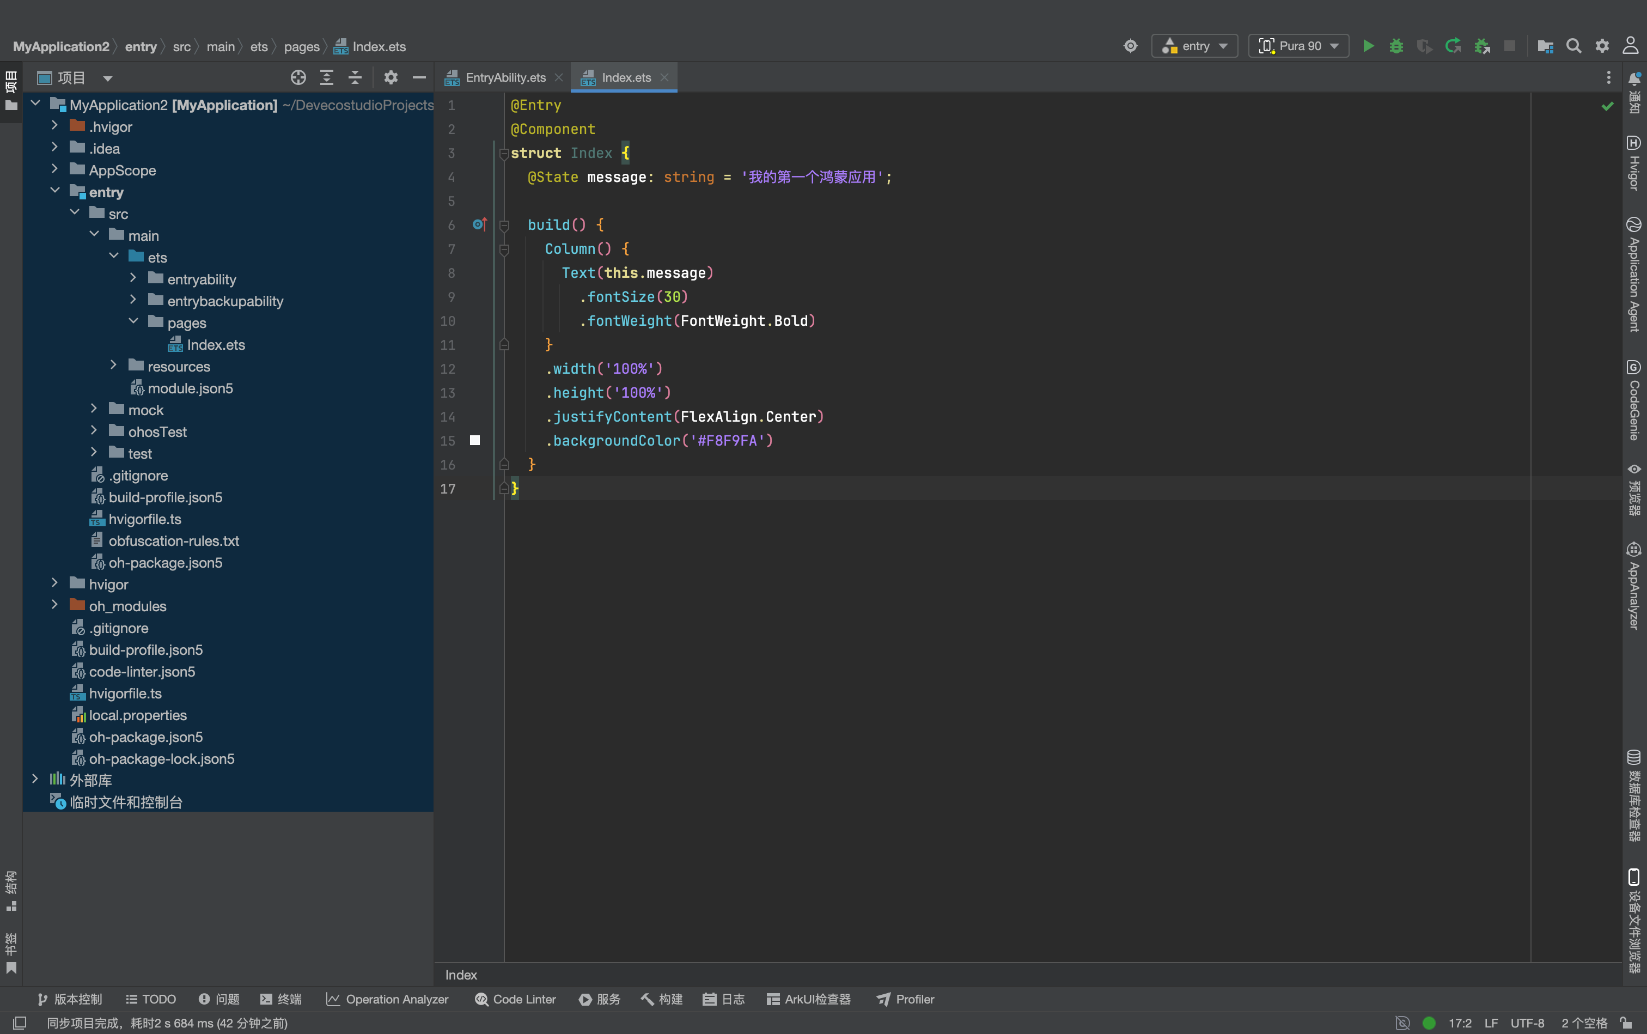Collapse the entry module folder
This screenshot has height=1034, width=1647.
(54, 191)
